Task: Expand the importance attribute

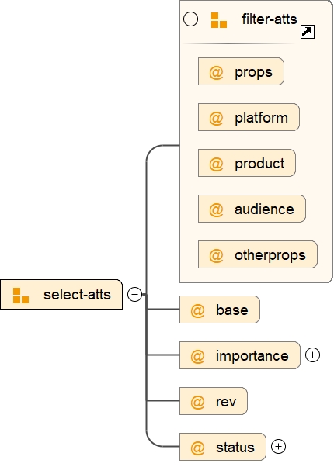Action: coord(312,355)
